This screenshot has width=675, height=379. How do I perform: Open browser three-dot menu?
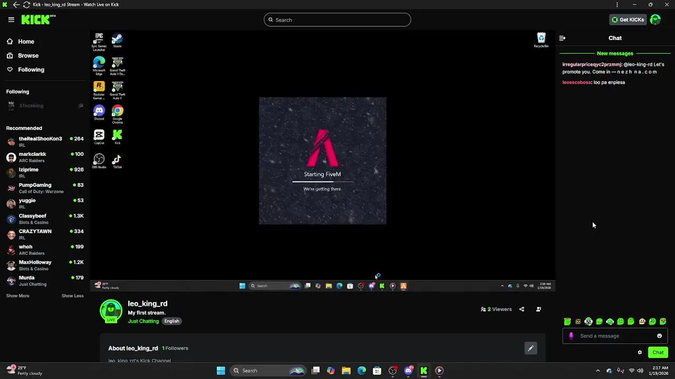617,5
